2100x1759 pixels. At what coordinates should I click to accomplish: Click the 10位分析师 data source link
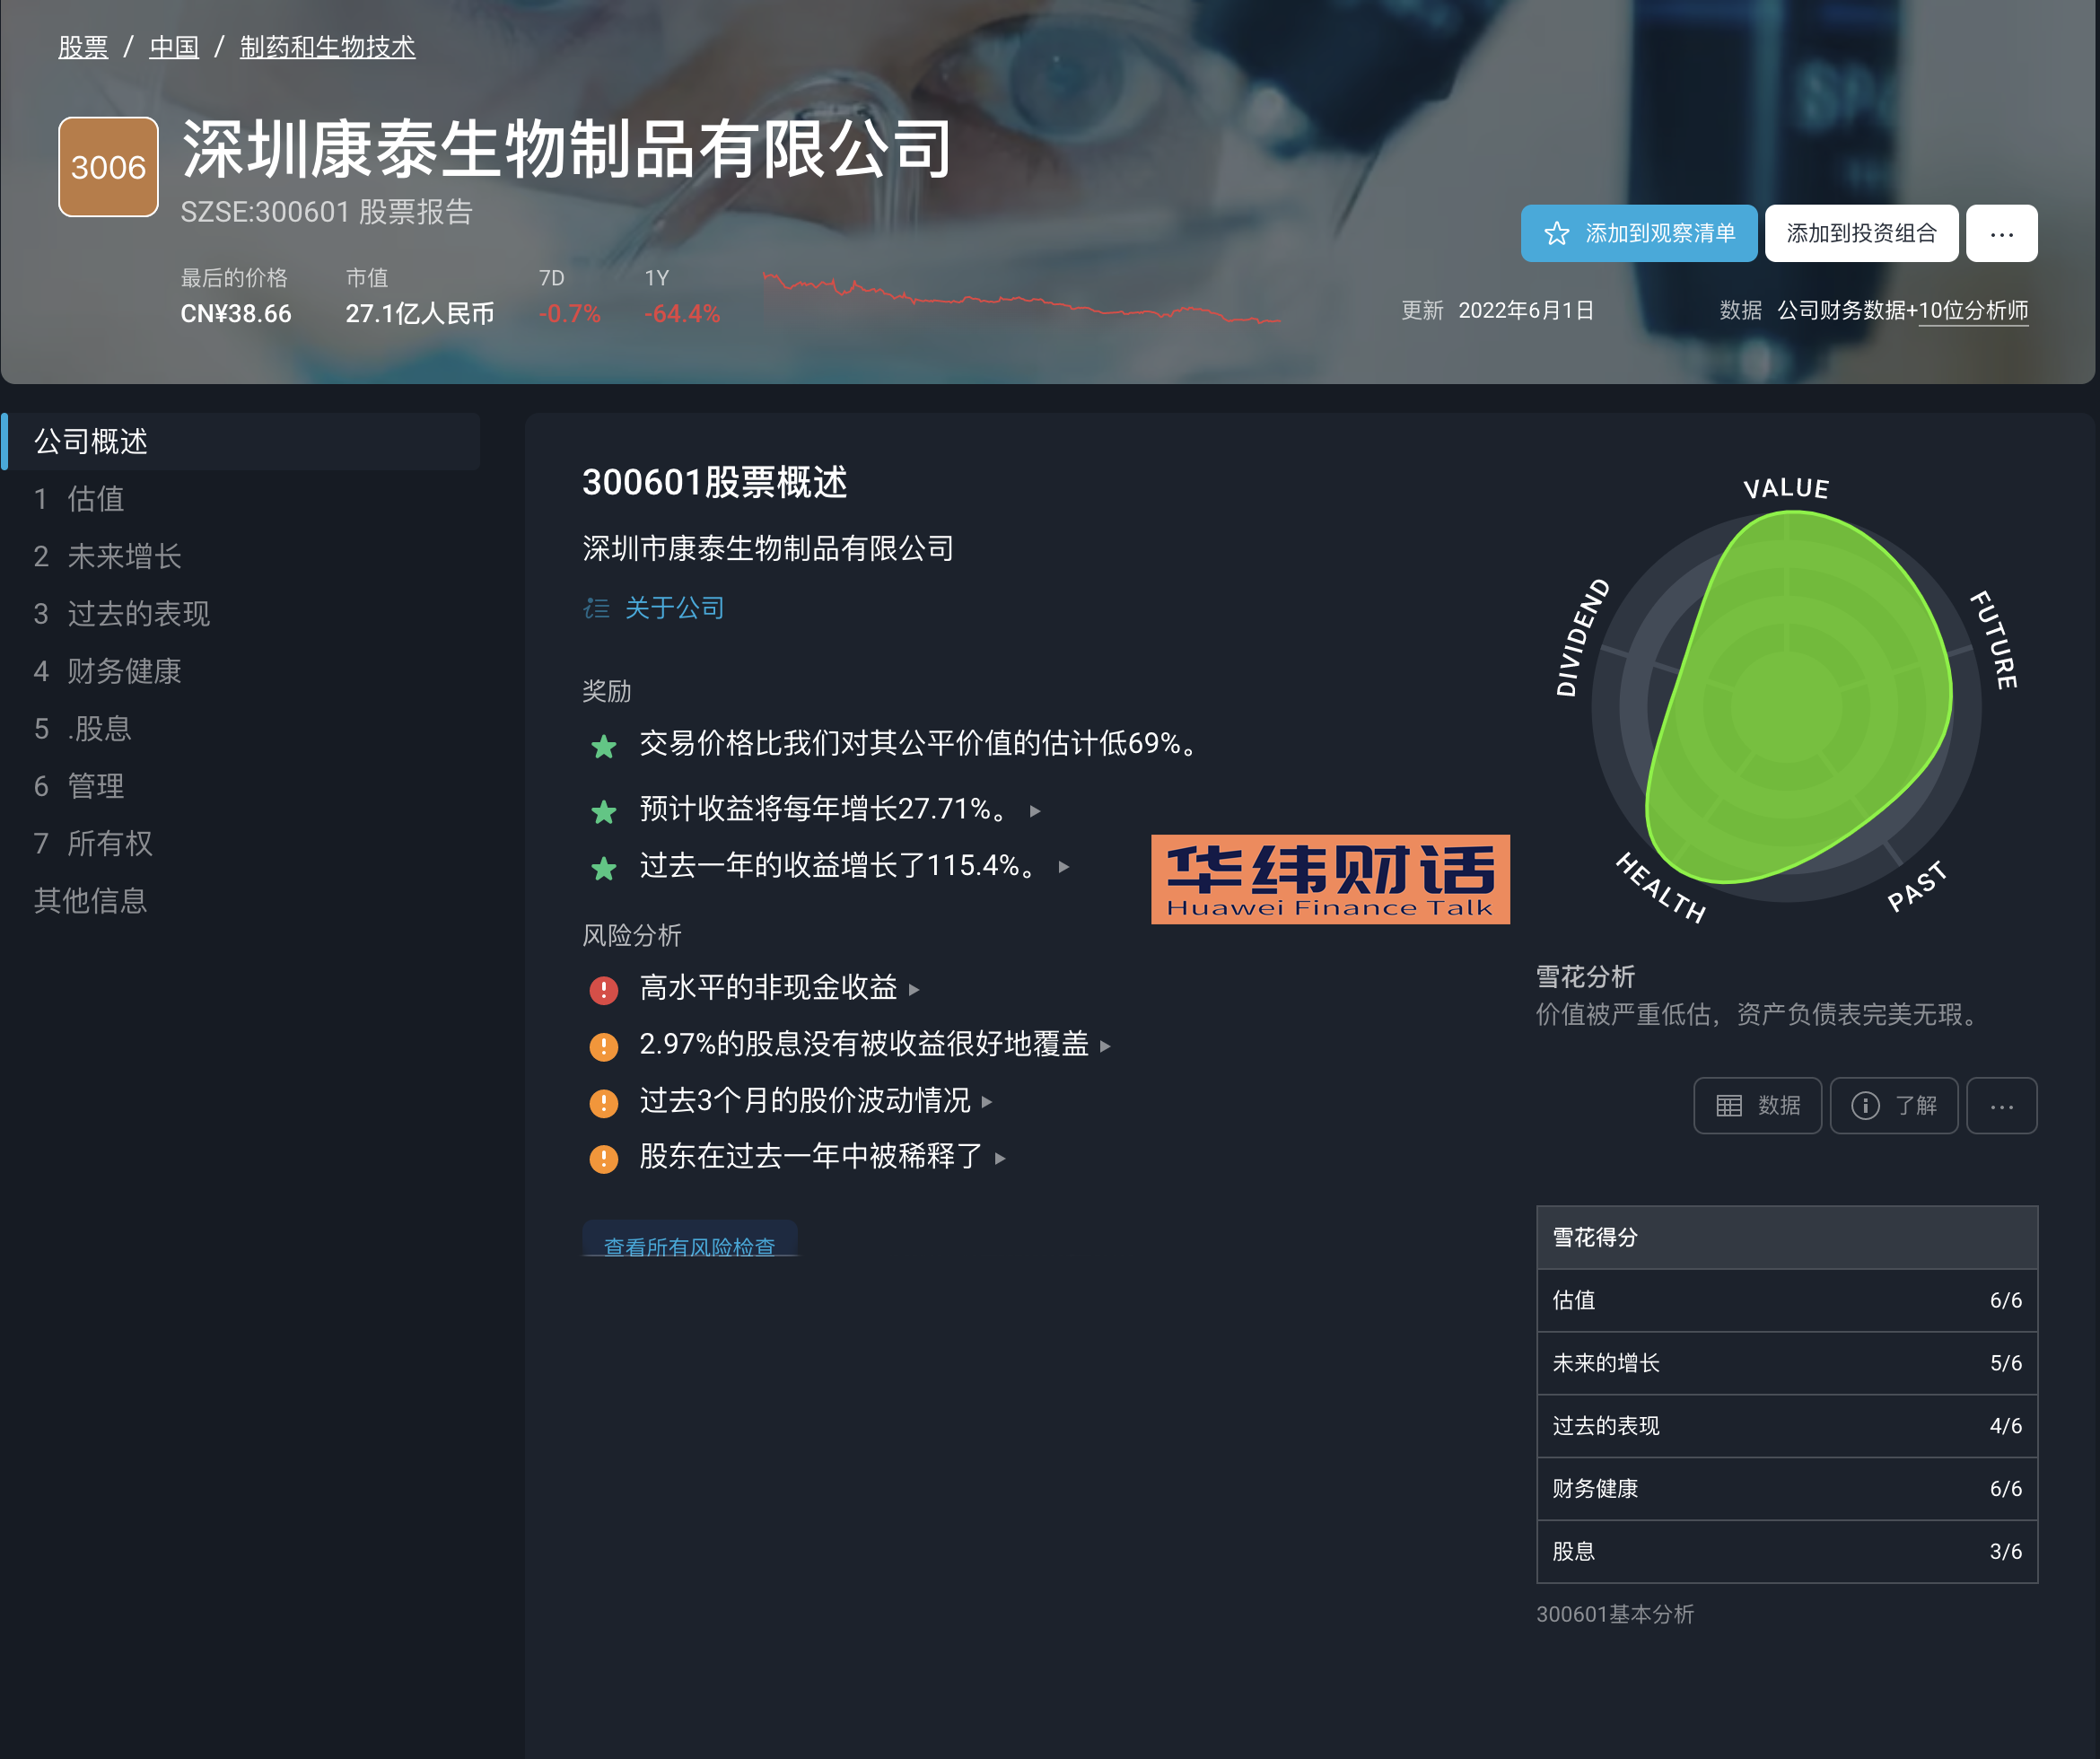(x=1973, y=311)
